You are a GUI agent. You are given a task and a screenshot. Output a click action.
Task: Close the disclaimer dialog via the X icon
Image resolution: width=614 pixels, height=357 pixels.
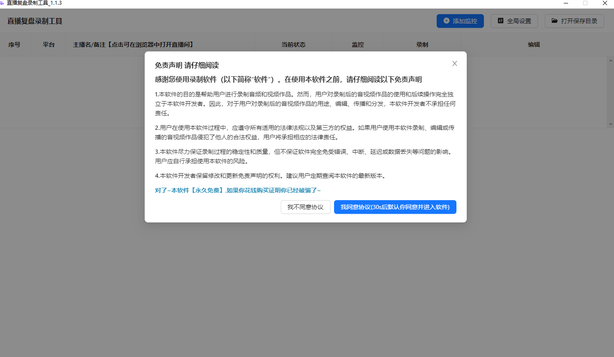(454, 63)
